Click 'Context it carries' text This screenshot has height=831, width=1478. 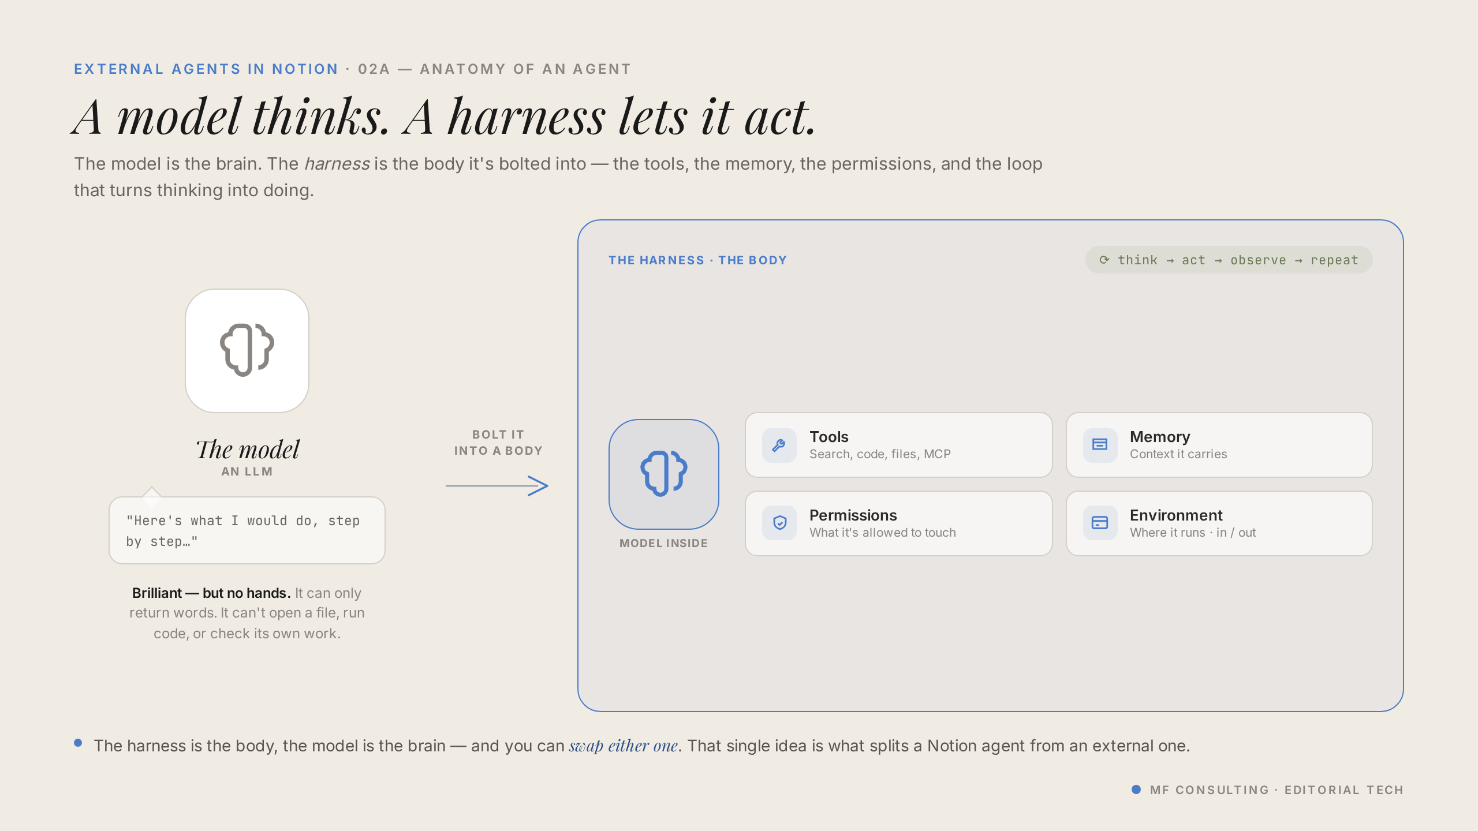coord(1178,454)
